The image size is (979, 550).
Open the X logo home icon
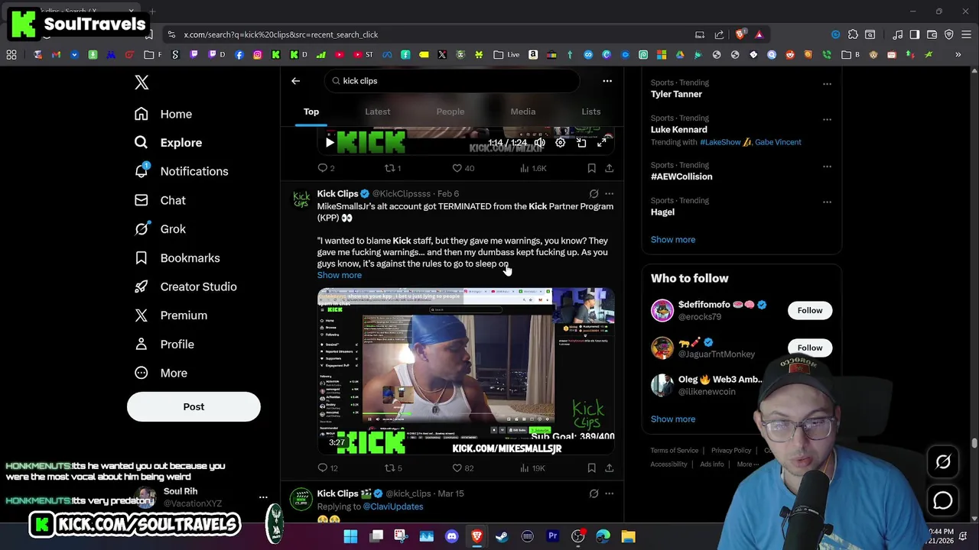[141, 82]
